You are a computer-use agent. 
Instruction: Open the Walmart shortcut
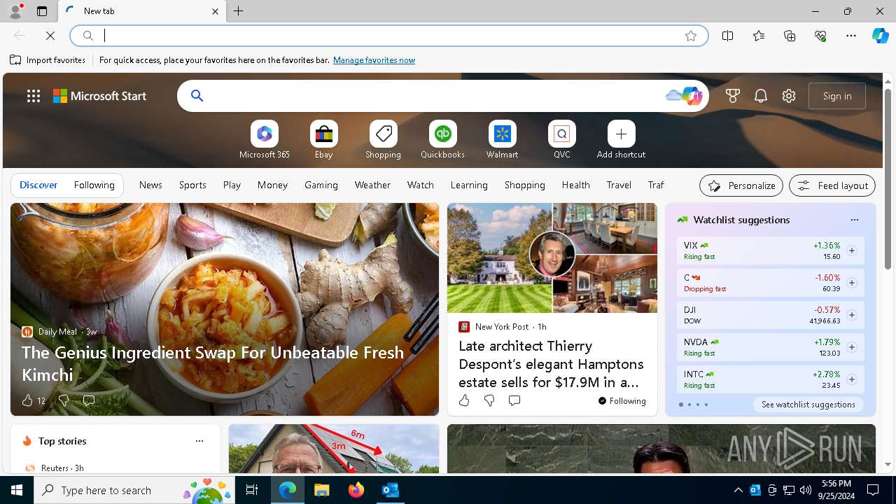pyautogui.click(x=503, y=140)
